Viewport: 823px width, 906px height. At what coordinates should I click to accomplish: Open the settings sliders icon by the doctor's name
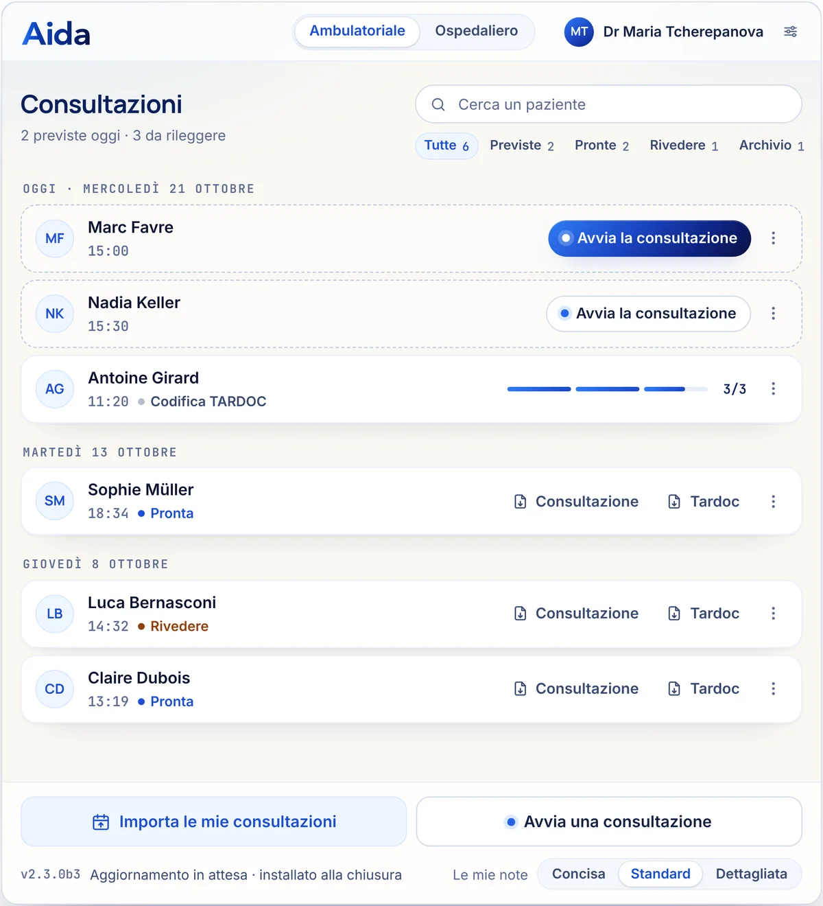tap(790, 32)
